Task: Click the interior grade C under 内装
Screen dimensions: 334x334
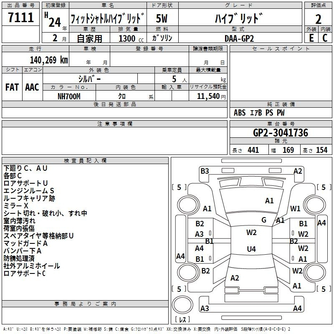Action: [x=325, y=38]
